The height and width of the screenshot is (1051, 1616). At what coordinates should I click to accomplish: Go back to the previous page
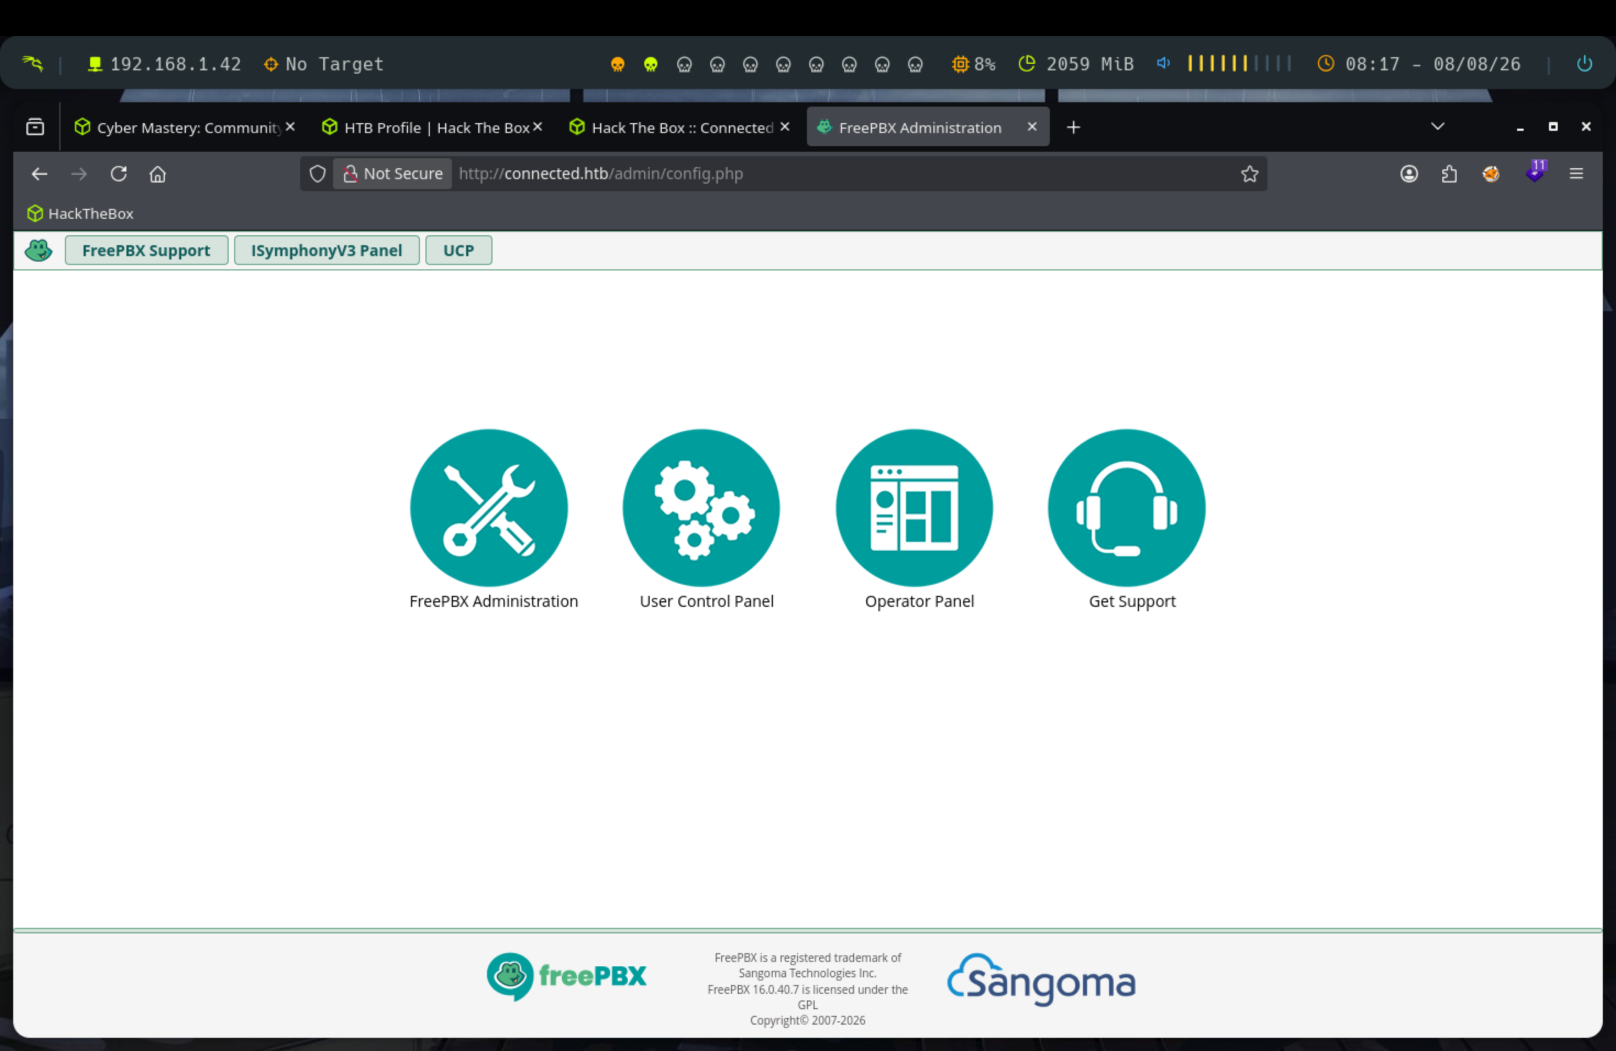click(40, 174)
